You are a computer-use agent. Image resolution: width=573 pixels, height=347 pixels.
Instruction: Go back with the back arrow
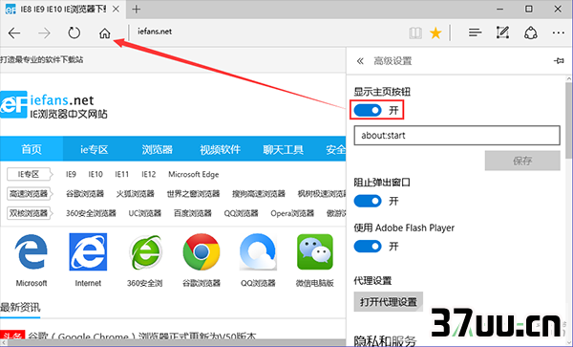pyautogui.click(x=14, y=33)
